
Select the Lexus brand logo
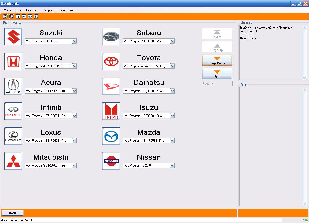13,136
